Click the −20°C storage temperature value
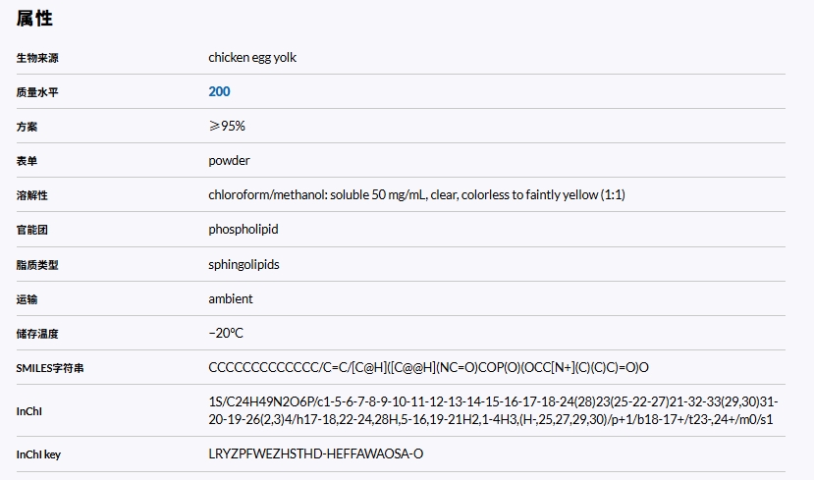Viewport: 814px width, 480px height. click(x=226, y=333)
